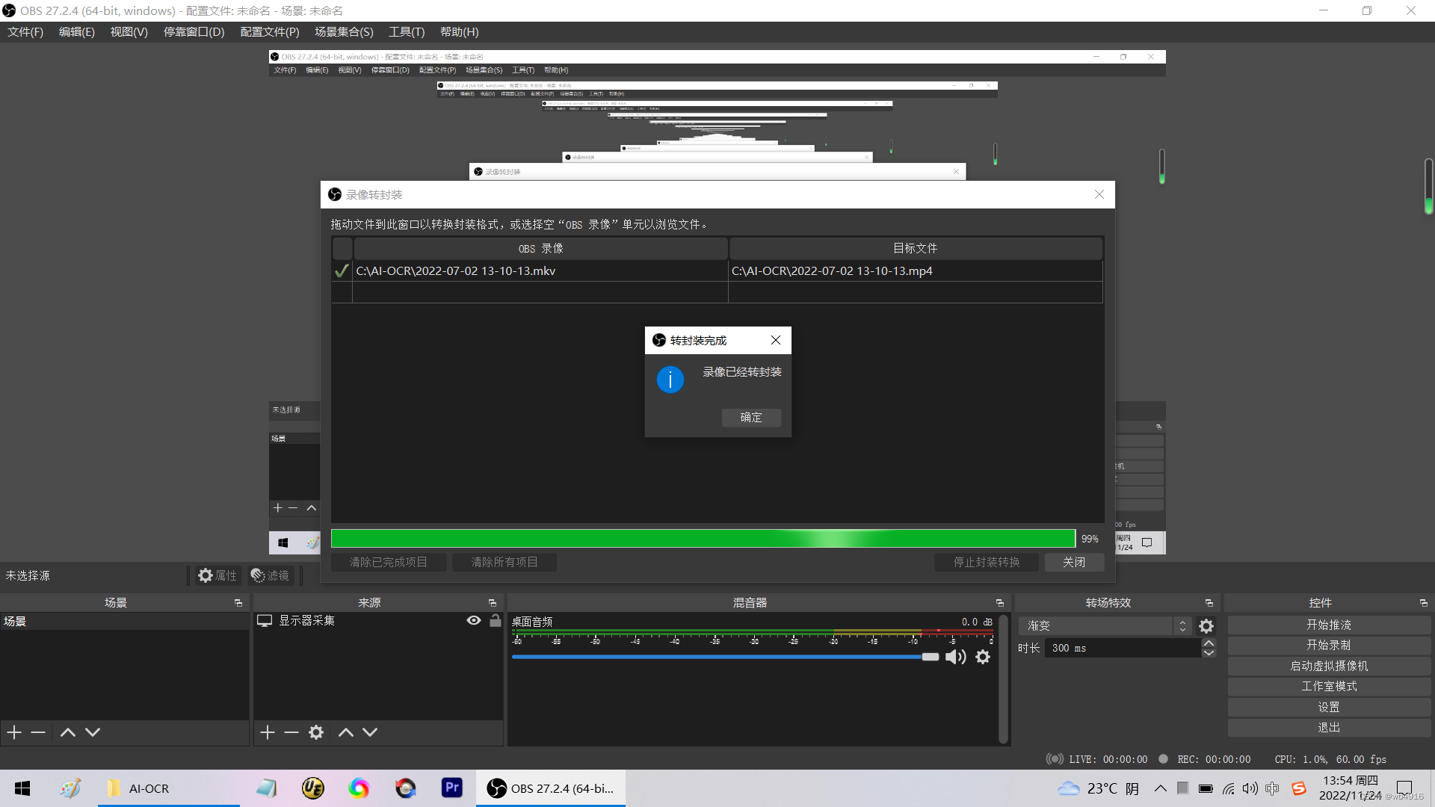Open Windows Start menu
This screenshot has width=1435, height=807.
point(22,788)
